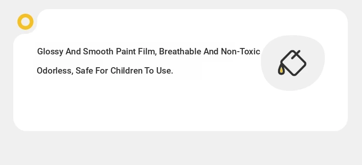Click the word Breathable
This screenshot has height=165, width=362.
click(180, 52)
